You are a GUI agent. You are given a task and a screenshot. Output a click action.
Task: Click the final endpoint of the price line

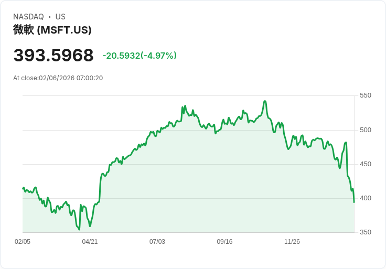coord(354,202)
